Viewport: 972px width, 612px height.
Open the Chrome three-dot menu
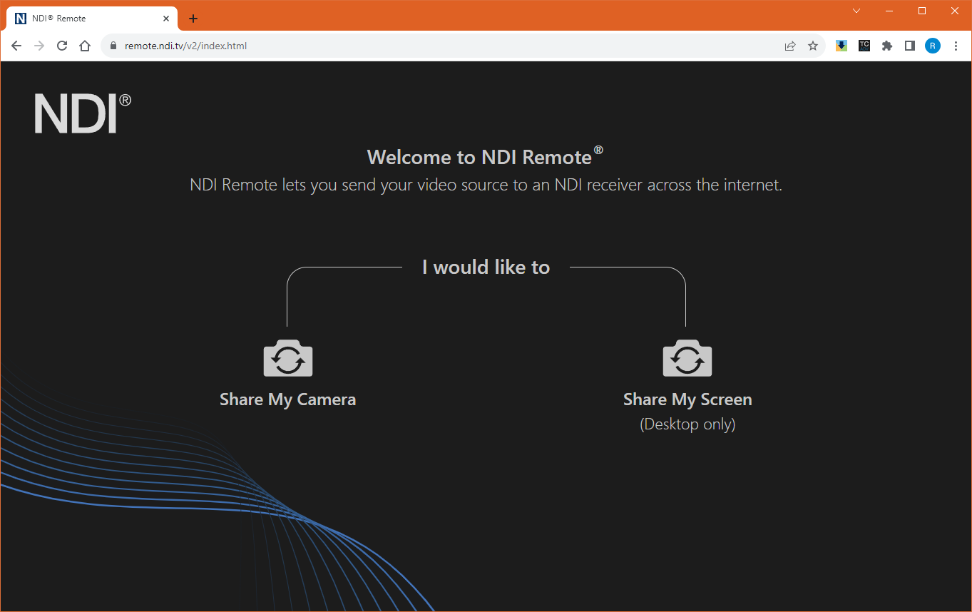pos(956,46)
